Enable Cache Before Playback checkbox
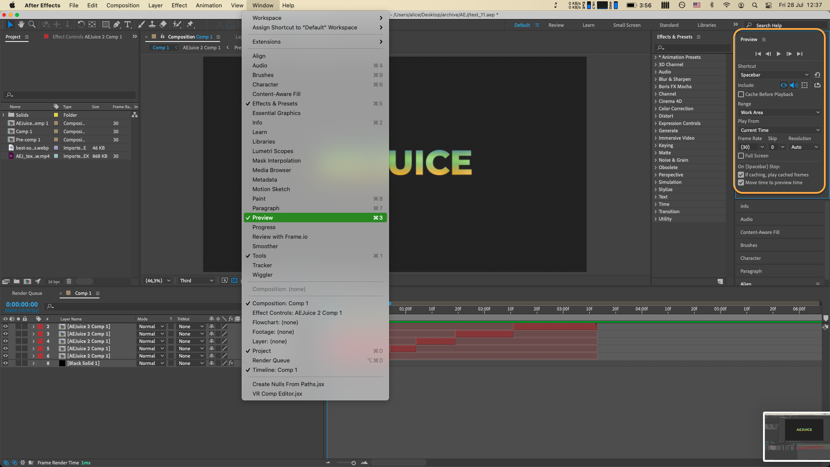This screenshot has width=830, height=467. click(741, 94)
